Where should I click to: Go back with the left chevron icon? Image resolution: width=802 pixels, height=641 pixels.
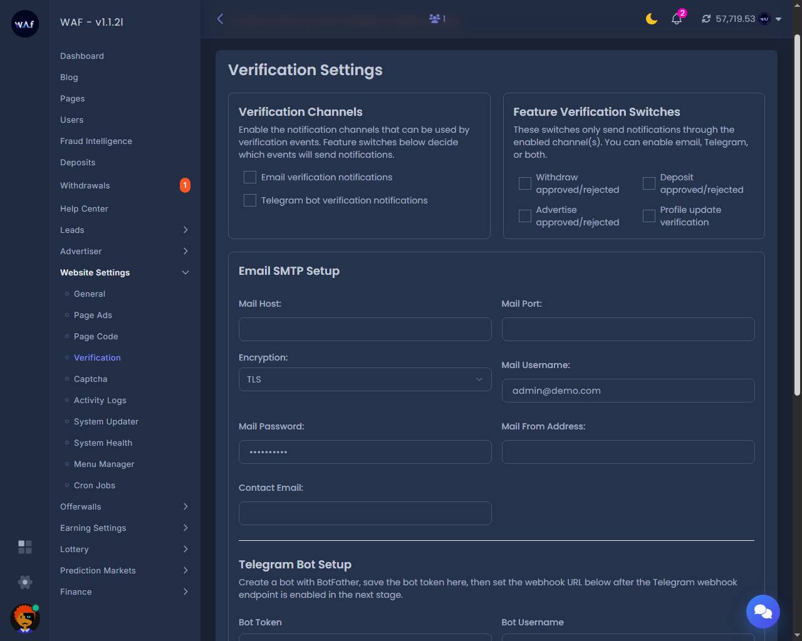[x=220, y=19]
